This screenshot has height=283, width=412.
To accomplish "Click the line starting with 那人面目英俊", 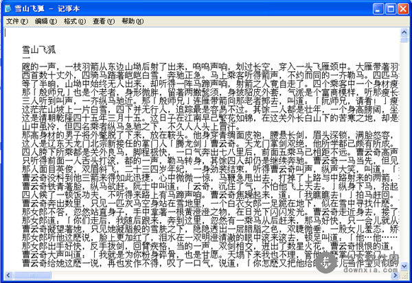I will (210, 169).
